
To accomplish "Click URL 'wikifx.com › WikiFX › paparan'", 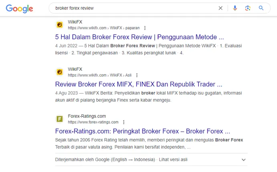I will coord(104,28).
